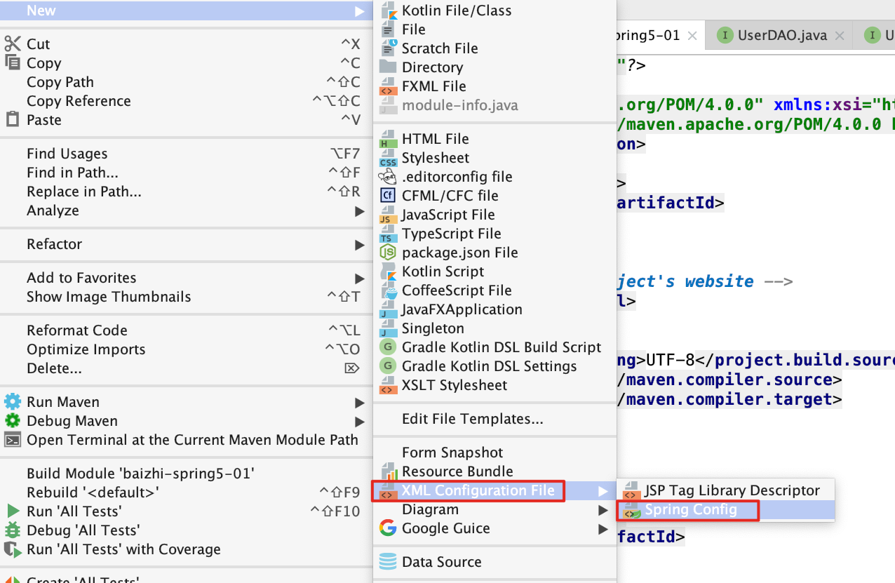Click the Google Guice G icon
This screenshot has width=895, height=583.
coord(388,528)
